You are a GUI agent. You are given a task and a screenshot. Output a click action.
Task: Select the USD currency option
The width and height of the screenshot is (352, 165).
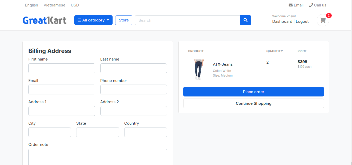tap(75, 5)
